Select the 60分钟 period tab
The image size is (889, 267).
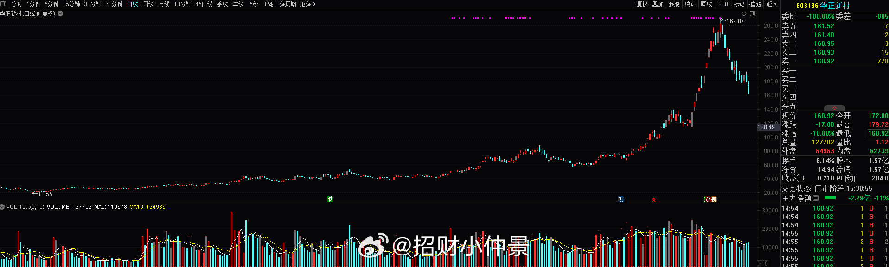(x=114, y=4)
